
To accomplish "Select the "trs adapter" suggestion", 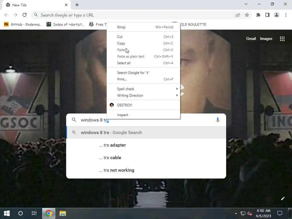I will [x=146, y=145].
